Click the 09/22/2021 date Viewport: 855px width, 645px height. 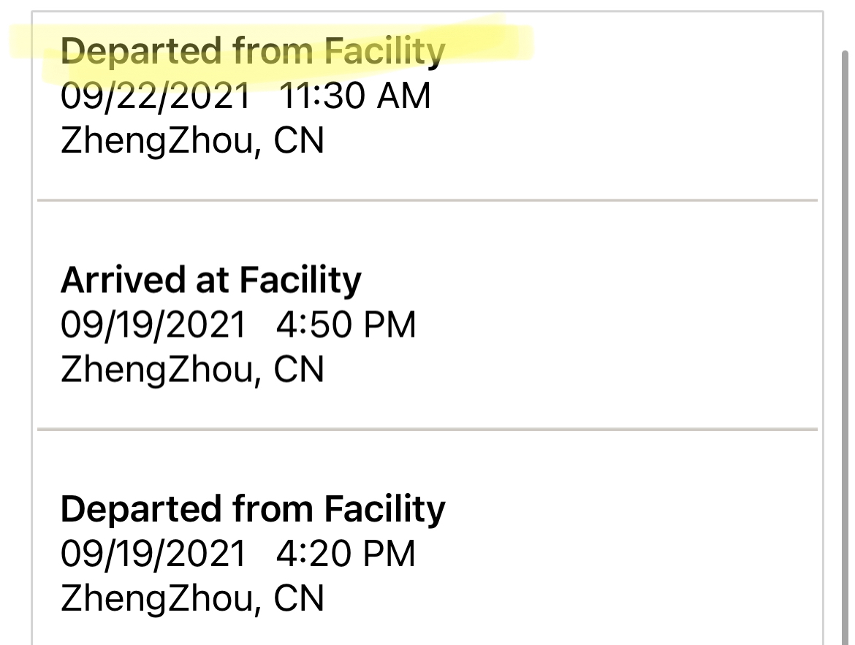(155, 96)
